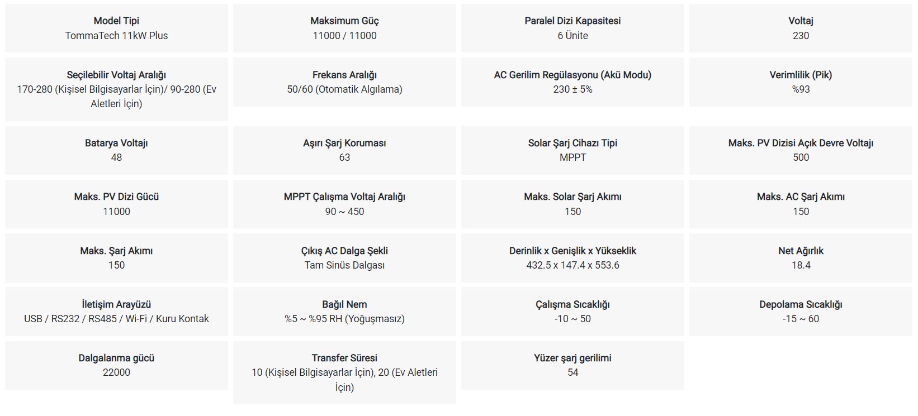The image size is (918, 416).
Task: Select the Yüzer şarj gerilimi cell
Action: tap(572, 365)
